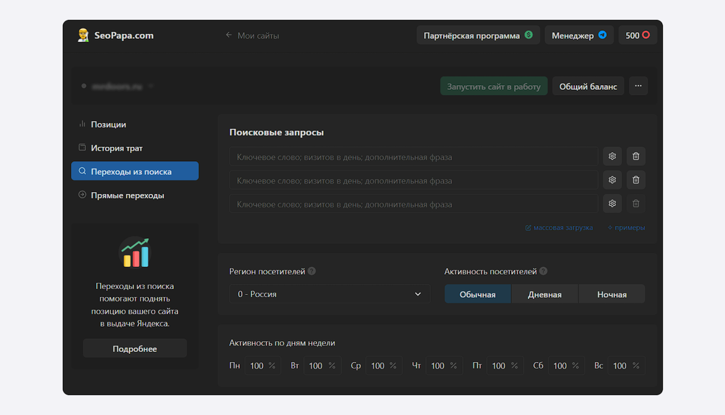Open settings gear for first query
This screenshot has width=725, height=415.
pos(612,156)
